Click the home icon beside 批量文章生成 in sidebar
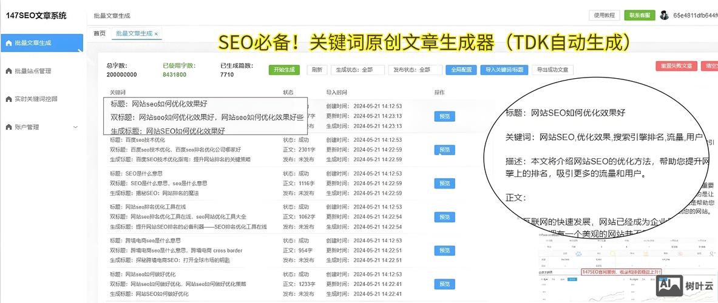Screen dimensions: 718x303 (8, 44)
